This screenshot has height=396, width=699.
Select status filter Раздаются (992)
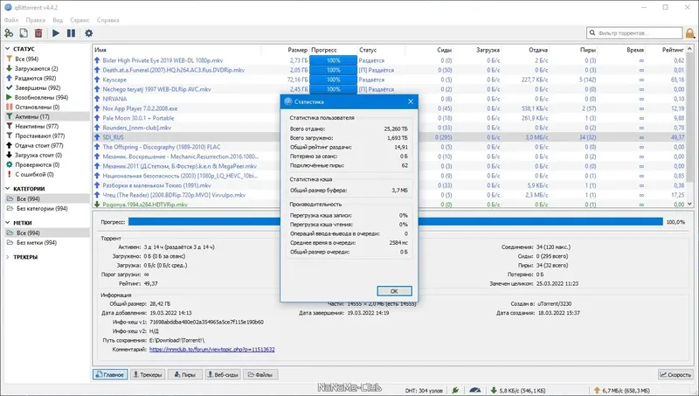(x=35, y=78)
